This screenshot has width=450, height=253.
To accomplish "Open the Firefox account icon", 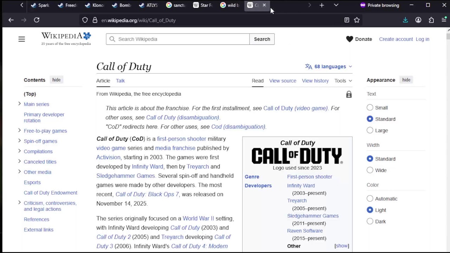I will [x=418, y=20].
